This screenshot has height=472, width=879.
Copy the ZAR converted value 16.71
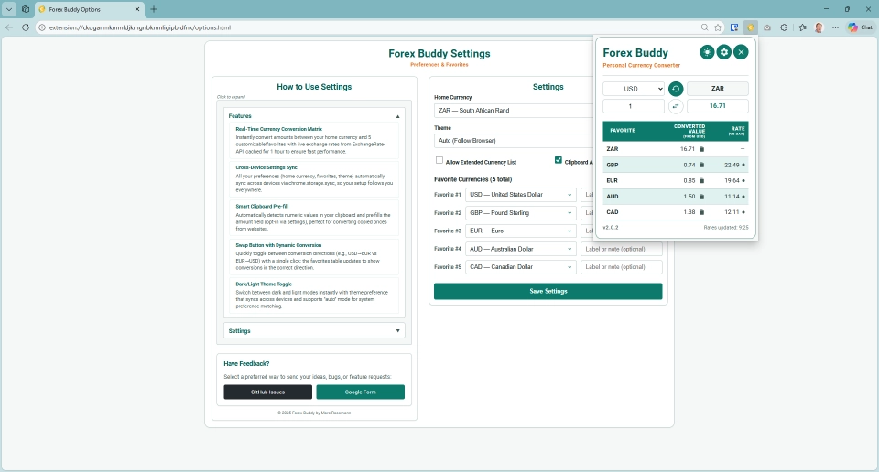[x=702, y=148]
